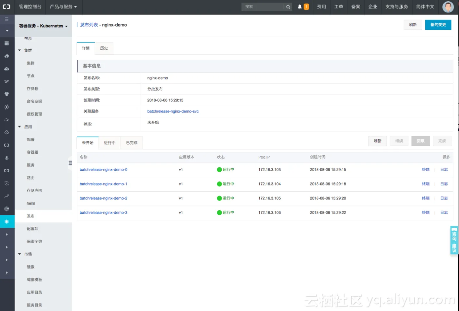Open the 工单 menu
This screenshot has width=459, height=311.
(x=339, y=7)
